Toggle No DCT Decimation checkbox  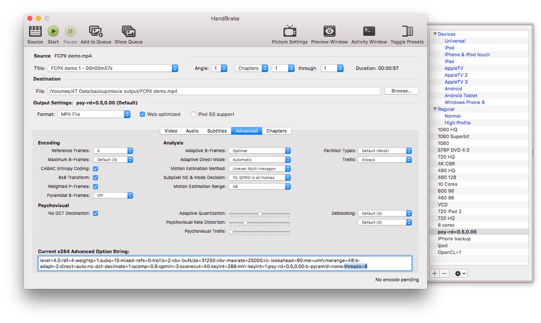pos(95,213)
